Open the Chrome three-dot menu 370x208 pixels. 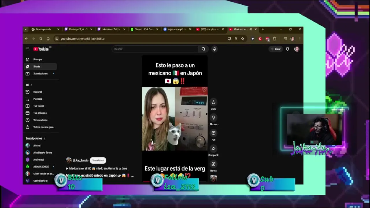[300, 39]
